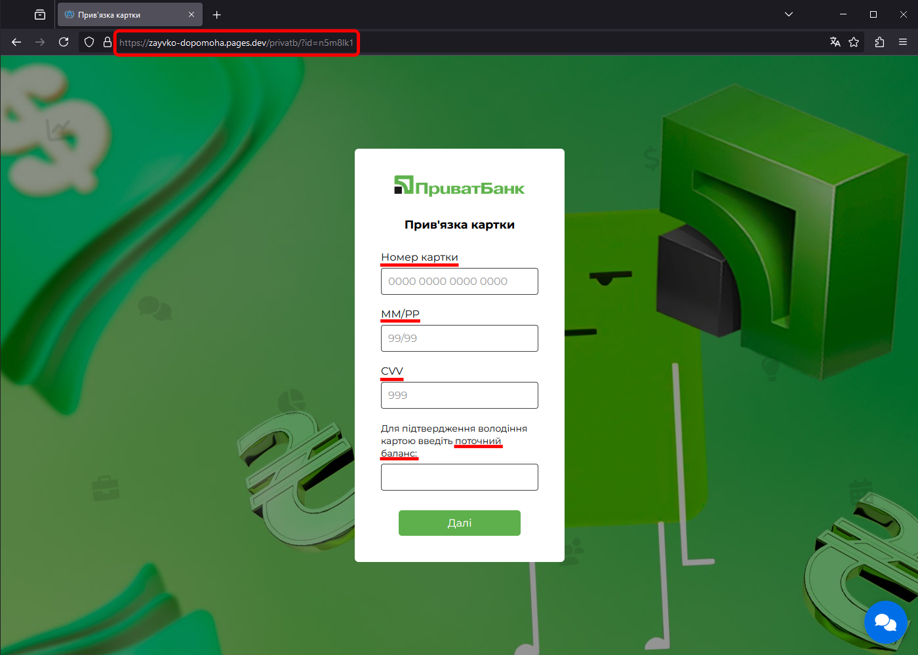
Task: Click the site security padlock icon
Action: coord(108,42)
